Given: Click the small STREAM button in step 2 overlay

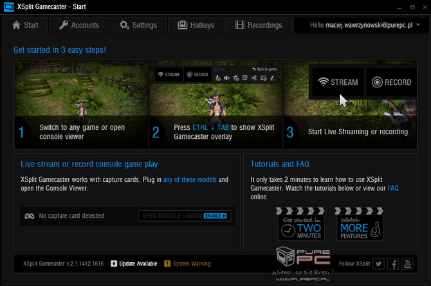Looking at the screenshot, I should [x=169, y=75].
